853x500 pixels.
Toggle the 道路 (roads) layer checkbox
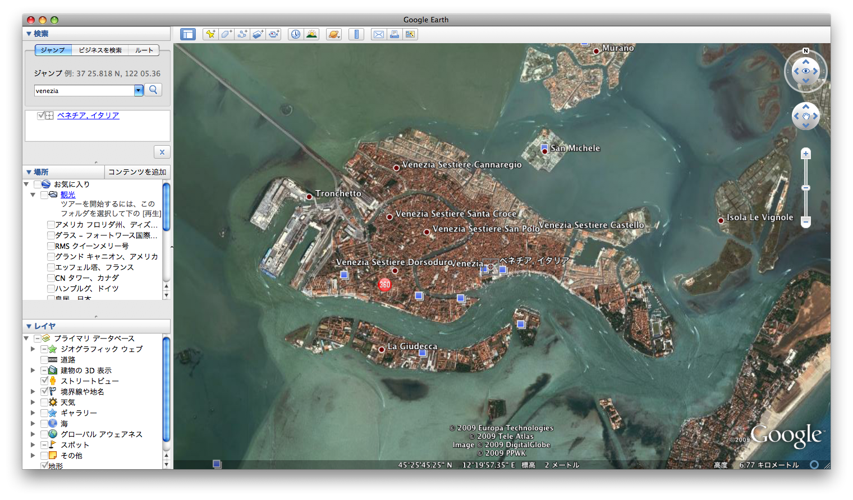tap(44, 360)
